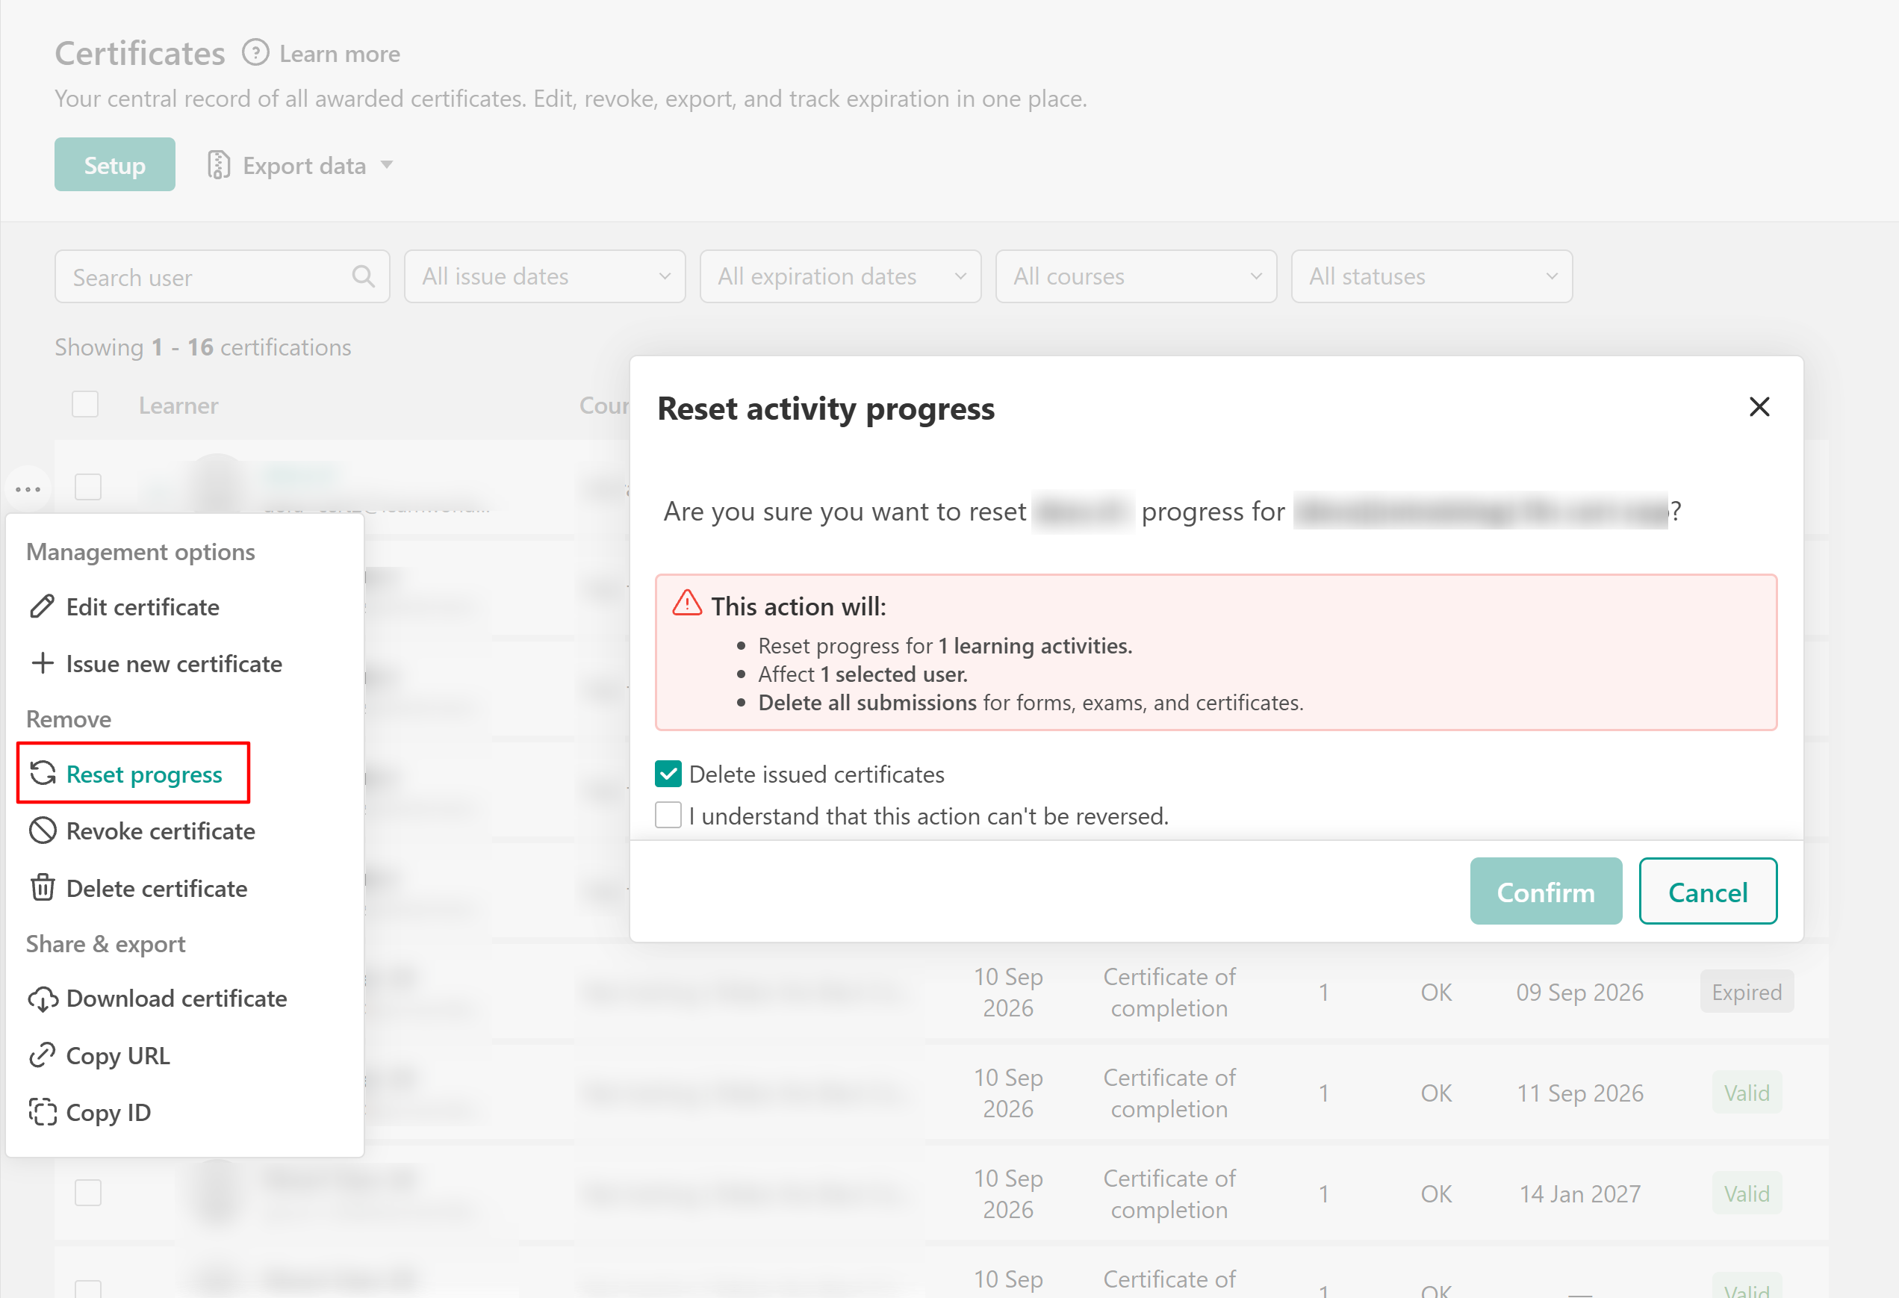1899x1298 pixels.
Task: Open the All statuses dropdown
Action: [1432, 276]
